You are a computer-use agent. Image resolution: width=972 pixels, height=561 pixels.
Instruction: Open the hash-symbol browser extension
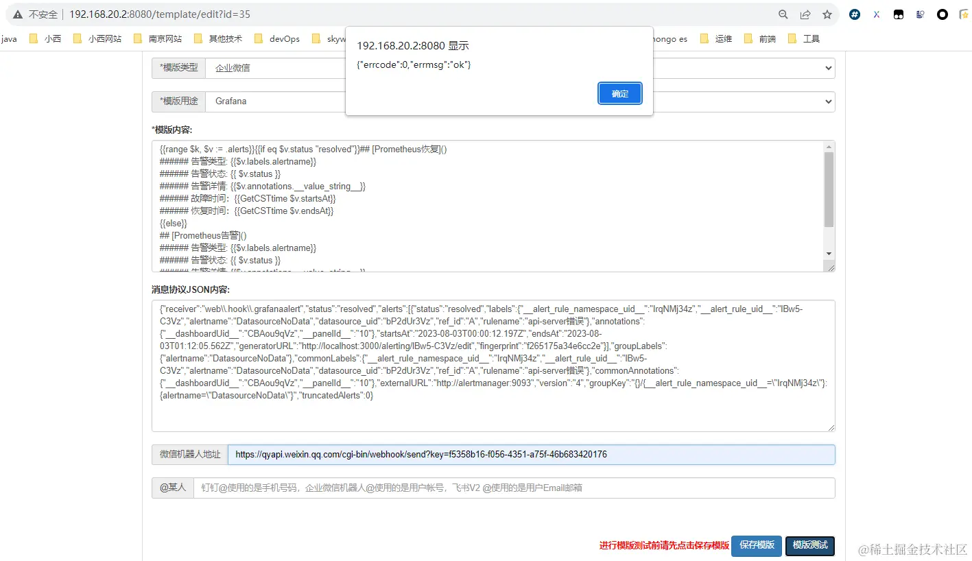click(855, 14)
